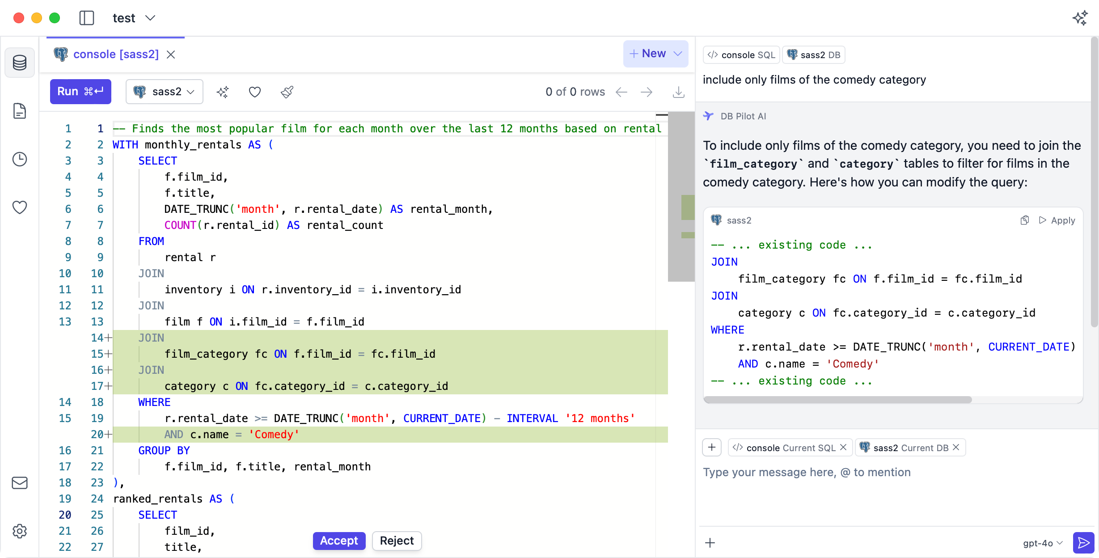The height and width of the screenshot is (558, 1099).
Task: Open the documents sidebar icon
Action: click(x=20, y=111)
